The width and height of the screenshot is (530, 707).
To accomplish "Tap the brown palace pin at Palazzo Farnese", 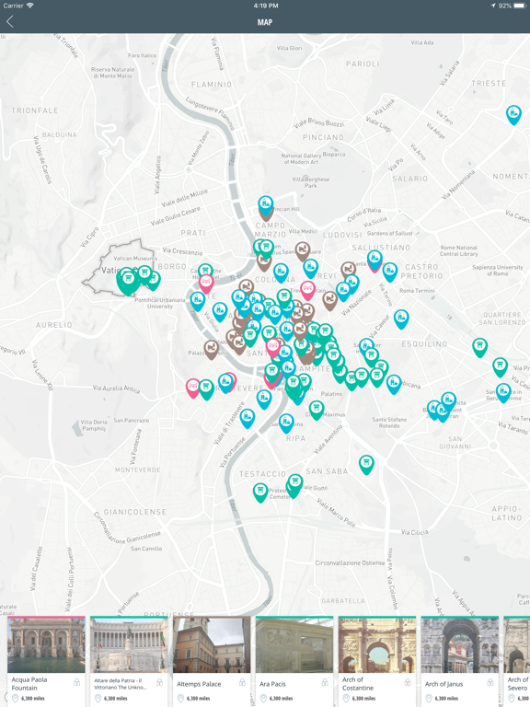I will coord(212,350).
